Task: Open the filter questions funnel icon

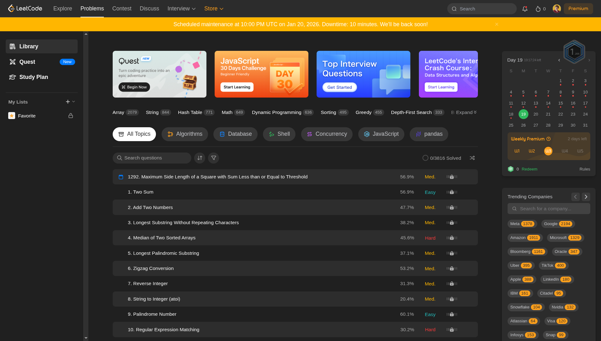Action: point(214,158)
